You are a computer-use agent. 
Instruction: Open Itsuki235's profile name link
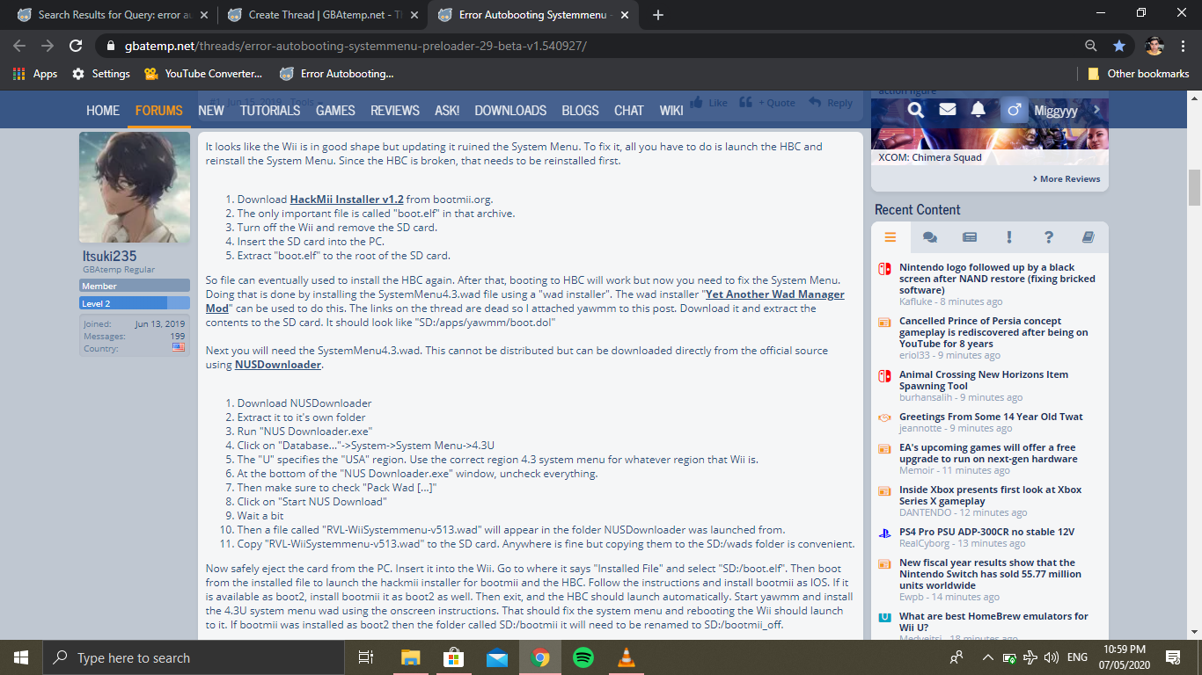click(x=110, y=256)
